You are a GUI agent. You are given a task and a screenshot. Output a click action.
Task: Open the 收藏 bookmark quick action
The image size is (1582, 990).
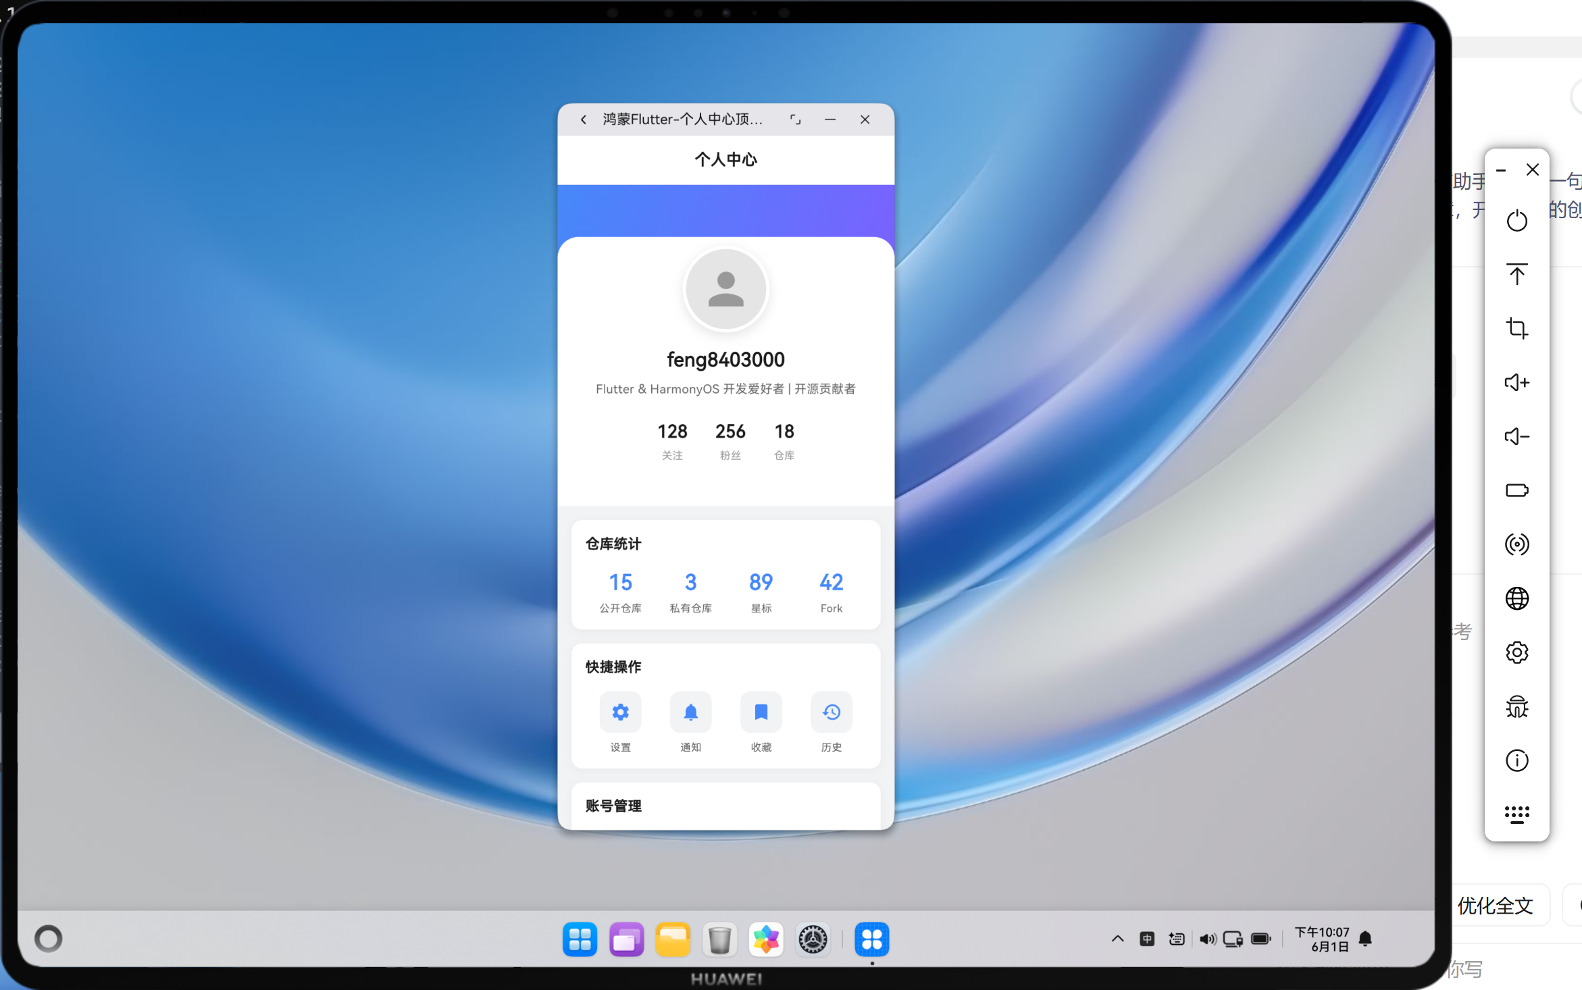761,722
